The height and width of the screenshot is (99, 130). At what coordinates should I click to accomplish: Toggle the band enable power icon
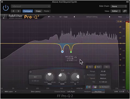tap(31, 72)
